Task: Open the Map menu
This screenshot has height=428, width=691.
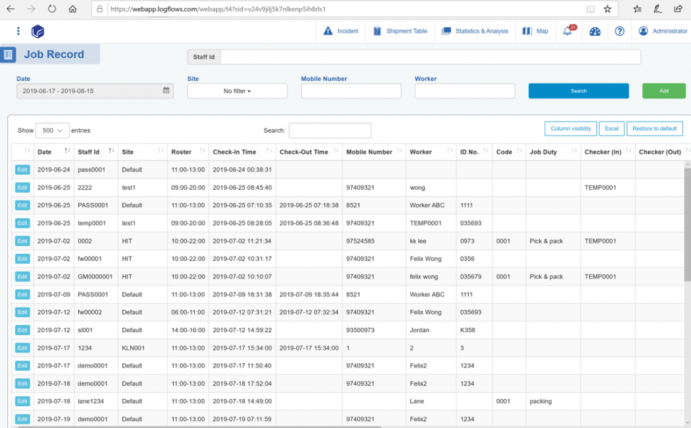Action: click(535, 31)
